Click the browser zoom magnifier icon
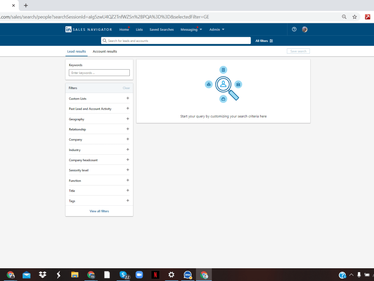Image resolution: width=374 pixels, height=281 pixels. coord(344,17)
